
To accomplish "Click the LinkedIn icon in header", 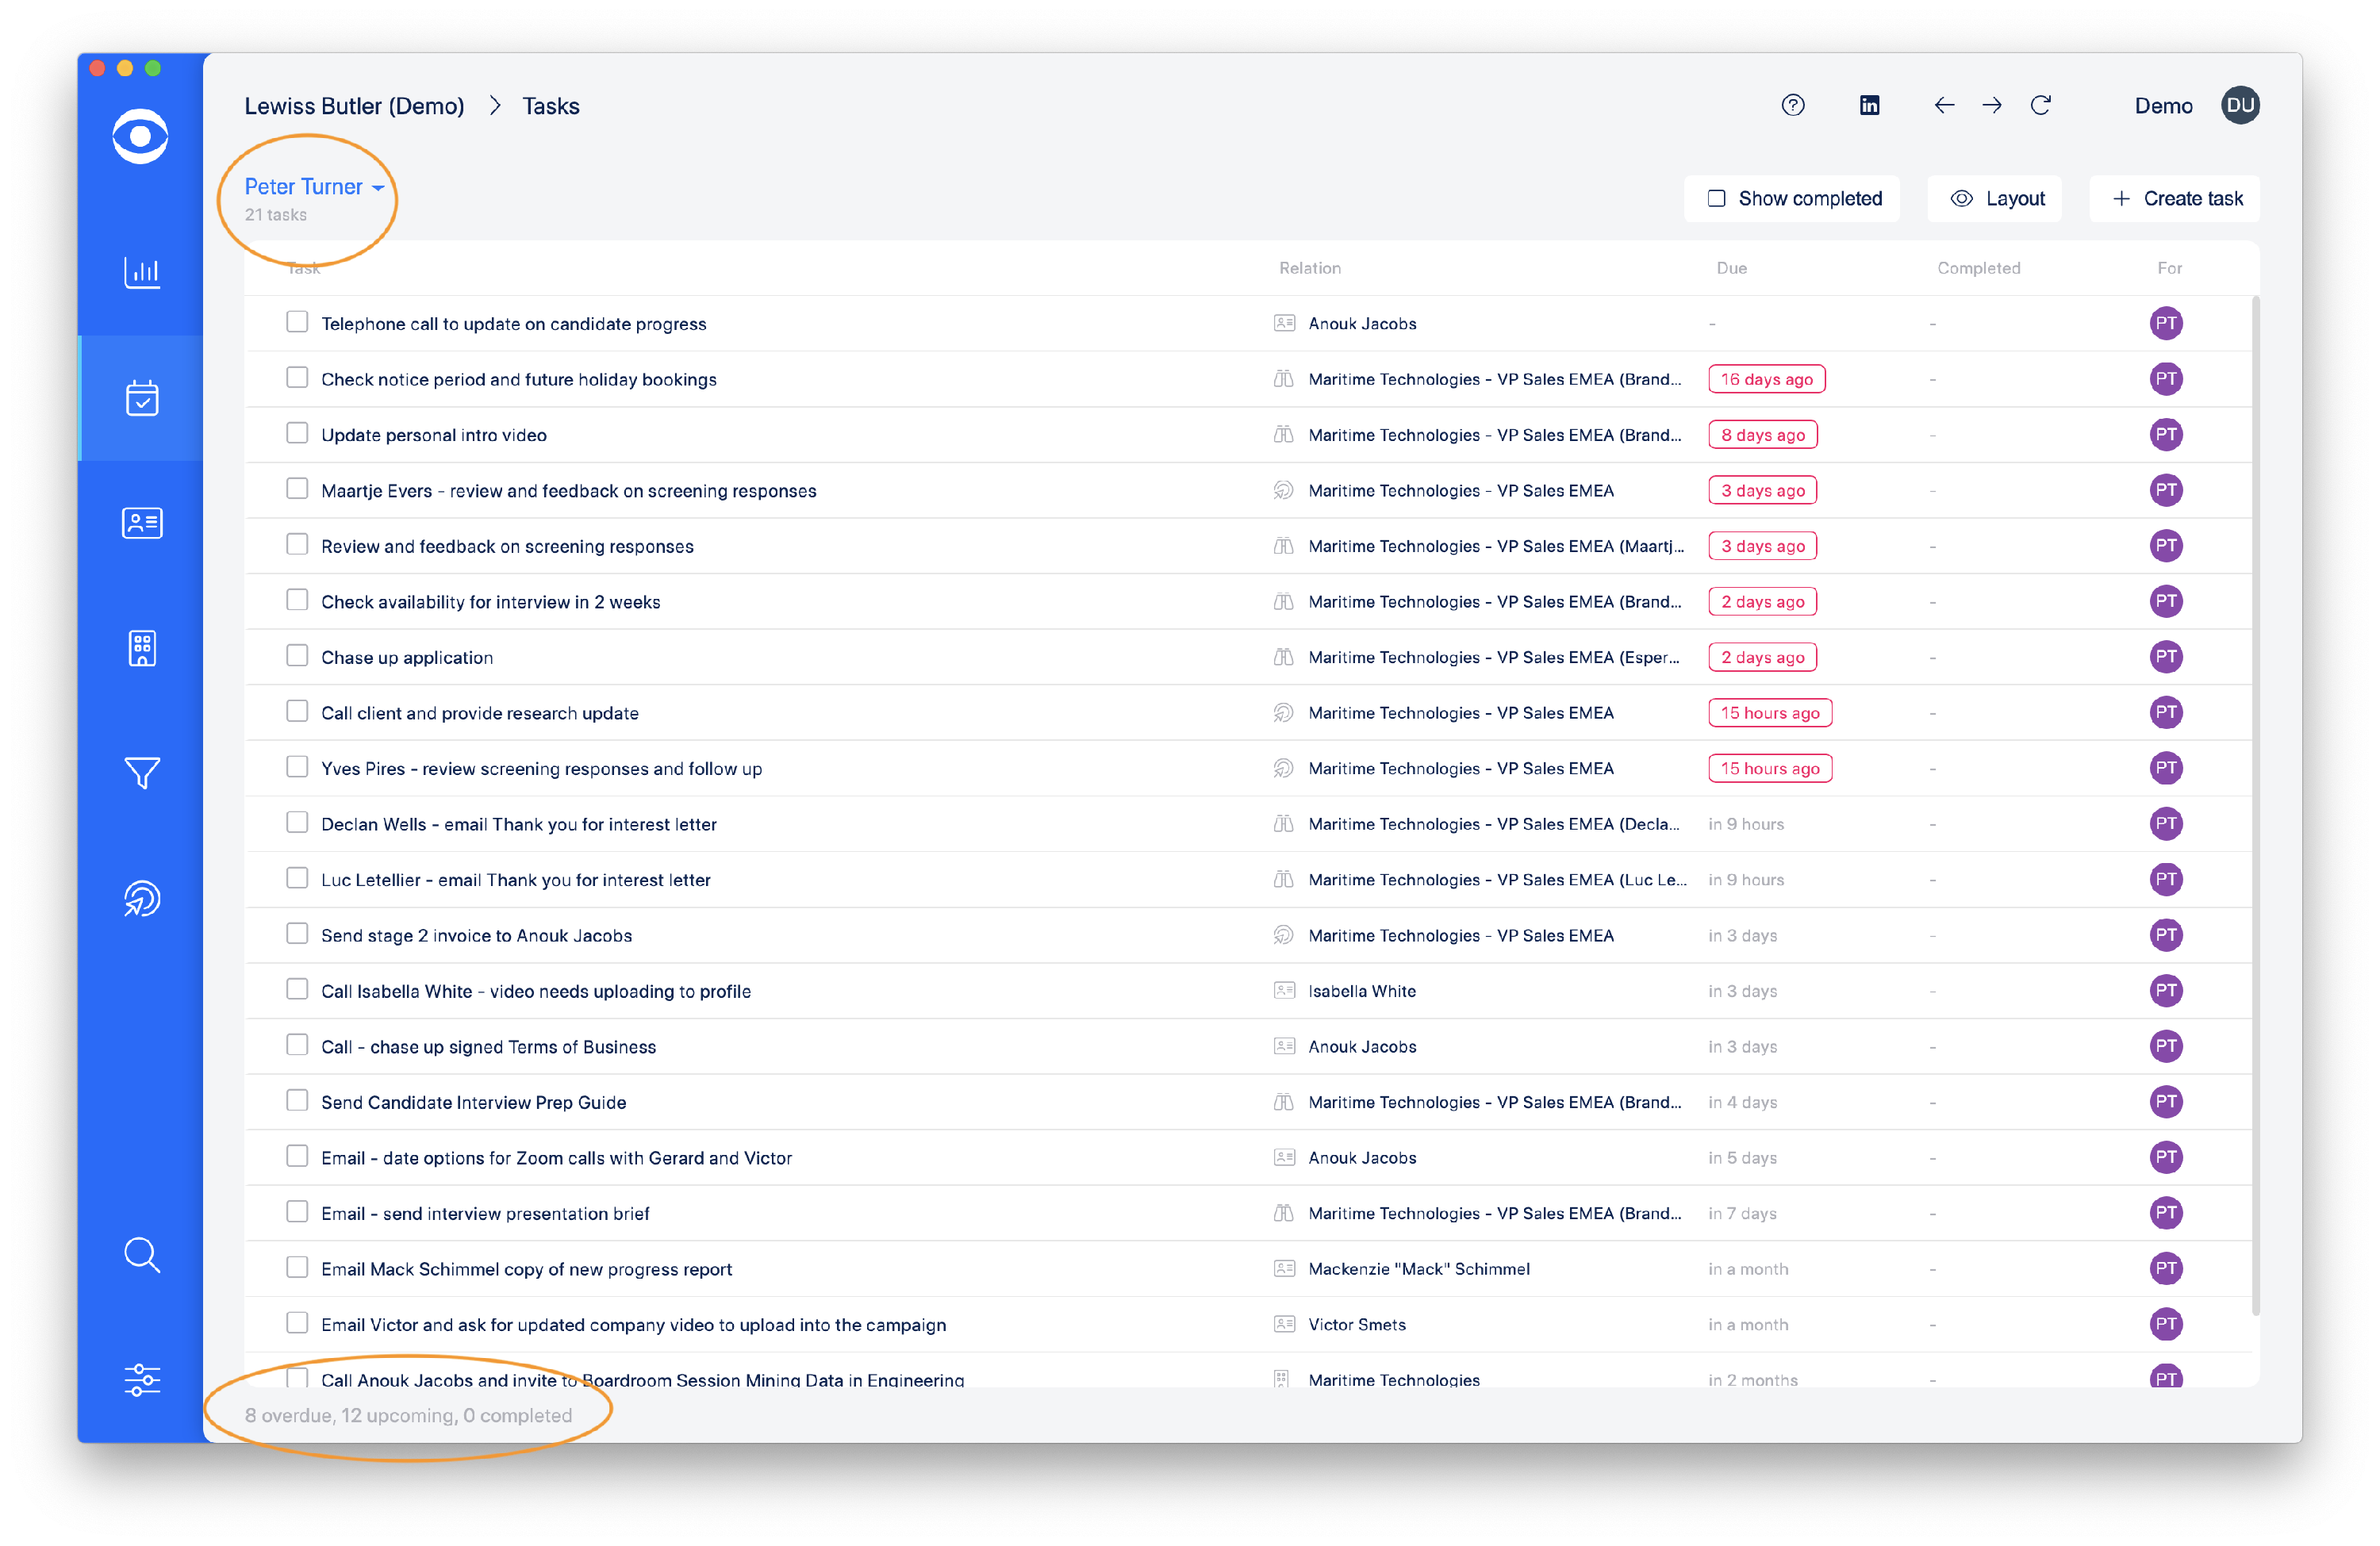I will [1869, 105].
